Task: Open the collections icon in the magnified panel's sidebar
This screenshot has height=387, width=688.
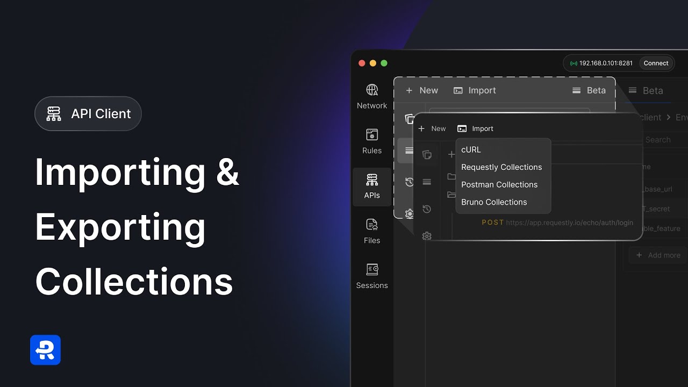Action: tap(427, 155)
